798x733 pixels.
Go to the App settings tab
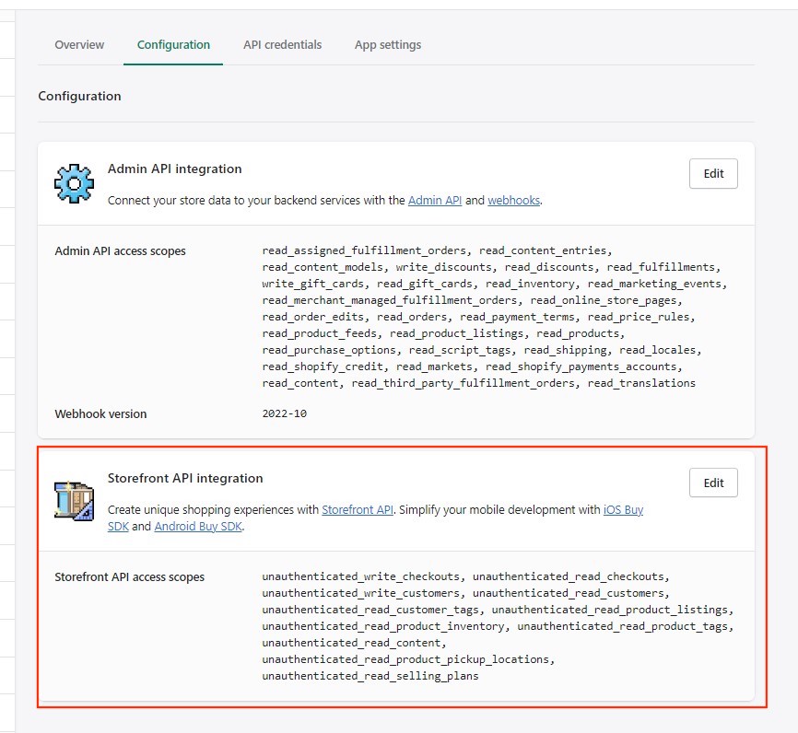pyautogui.click(x=387, y=44)
